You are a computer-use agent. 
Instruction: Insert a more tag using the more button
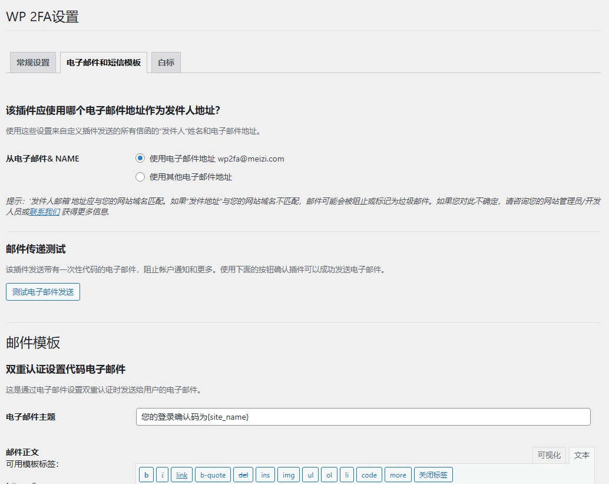398,475
